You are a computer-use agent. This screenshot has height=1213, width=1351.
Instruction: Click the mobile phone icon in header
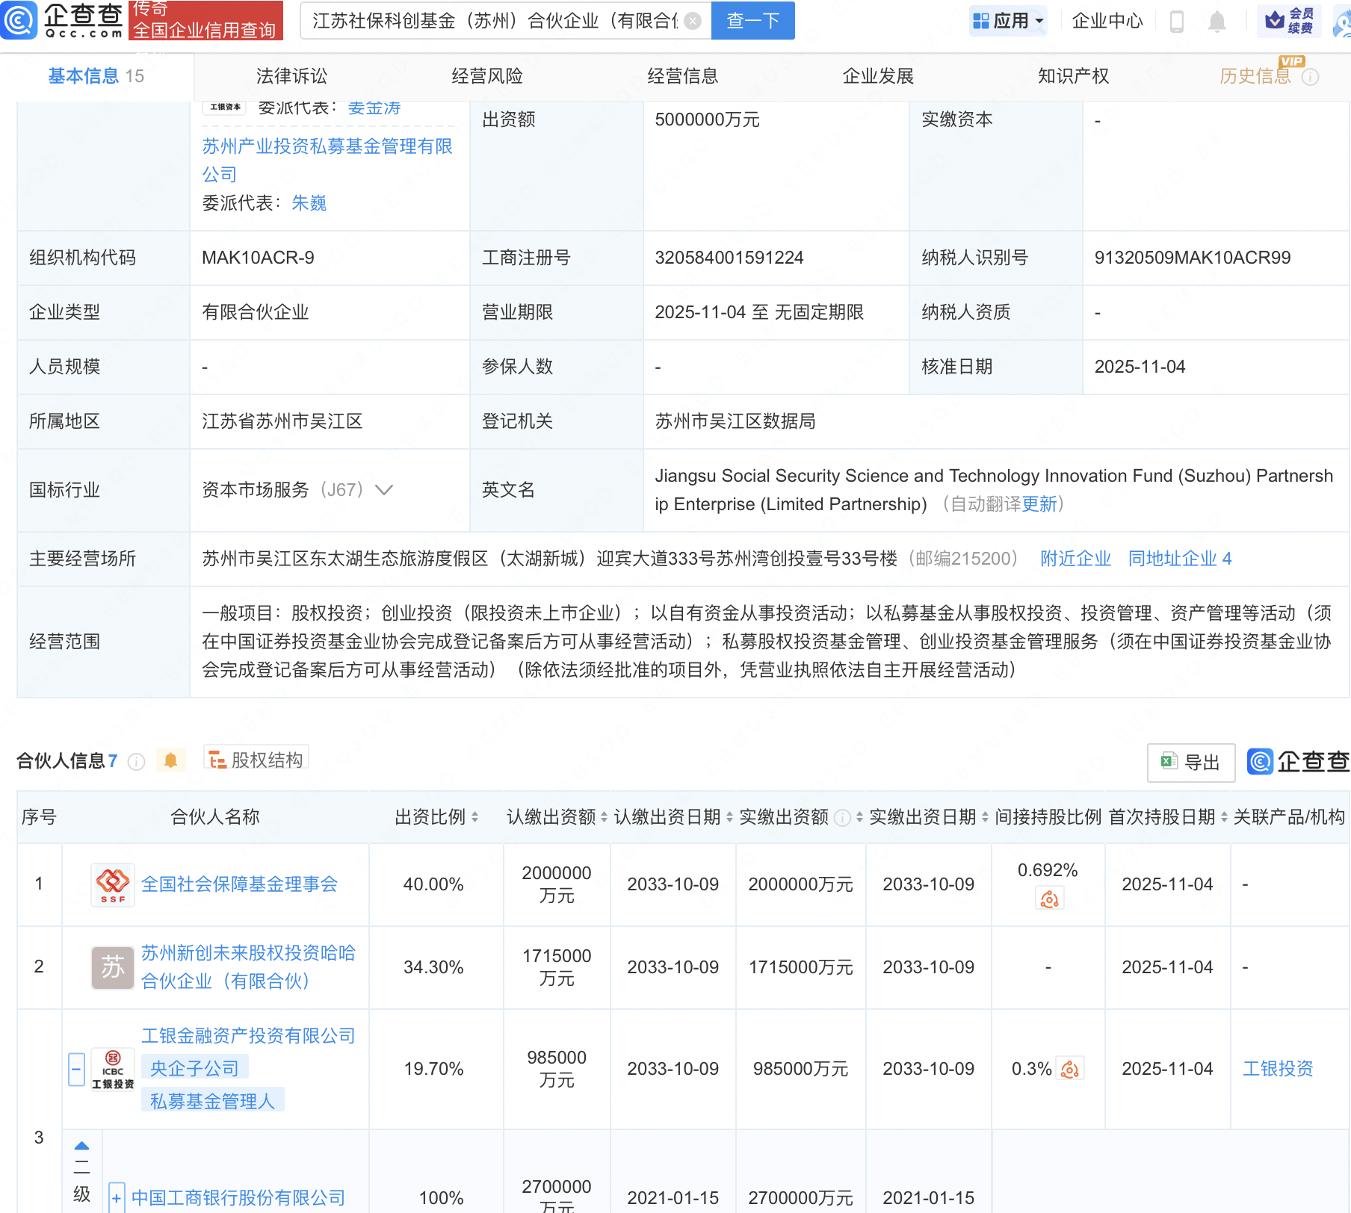click(1176, 22)
